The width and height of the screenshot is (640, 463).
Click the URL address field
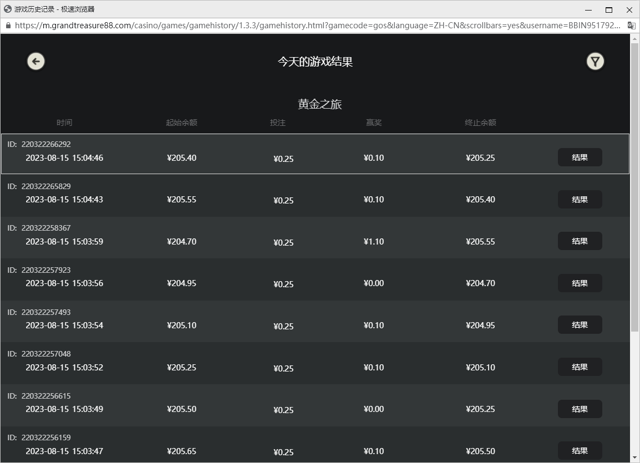(317, 26)
